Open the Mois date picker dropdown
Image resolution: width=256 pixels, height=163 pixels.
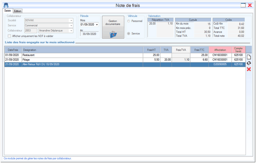pos(97,25)
